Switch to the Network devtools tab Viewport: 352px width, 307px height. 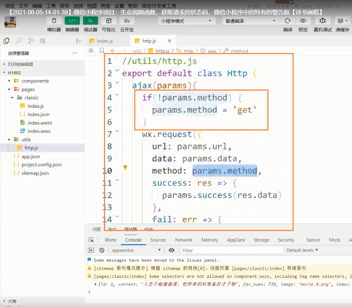(183, 240)
